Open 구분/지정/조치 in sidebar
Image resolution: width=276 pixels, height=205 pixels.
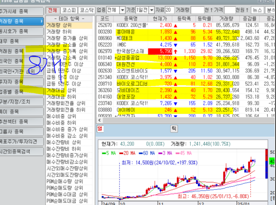coord(21,102)
